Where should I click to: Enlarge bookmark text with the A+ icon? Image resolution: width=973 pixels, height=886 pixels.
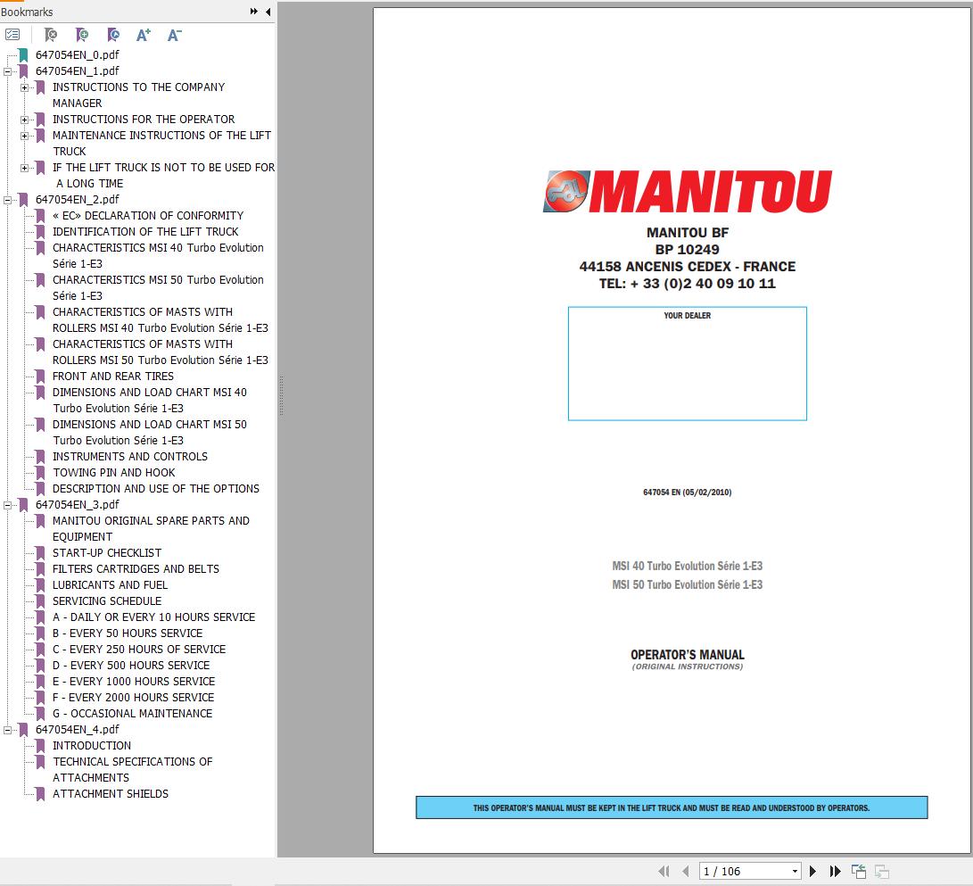pos(143,34)
